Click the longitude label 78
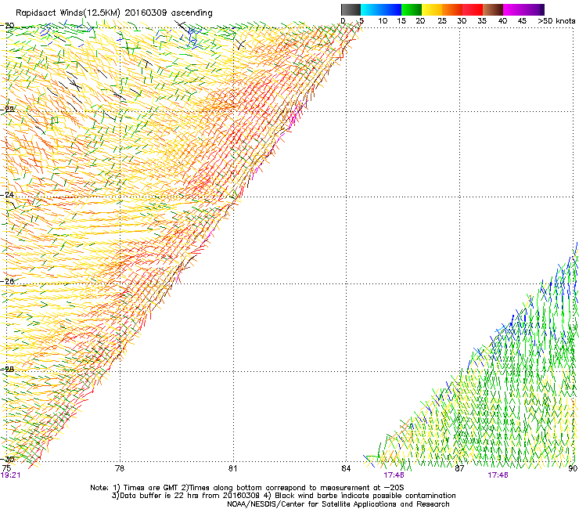This screenshot has height=509, width=579. click(x=120, y=468)
